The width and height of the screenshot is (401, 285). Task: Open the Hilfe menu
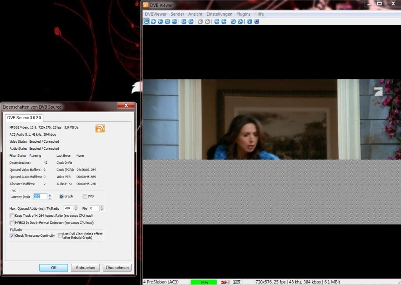click(x=259, y=14)
